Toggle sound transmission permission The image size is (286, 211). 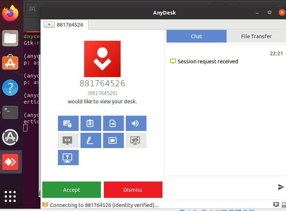click(136, 123)
